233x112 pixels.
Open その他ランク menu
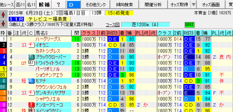pos(95,5)
